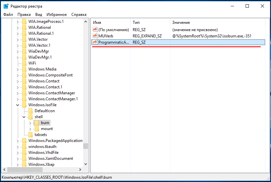Click the tree scroll down arrow
Image resolution: width=271 pixels, height=182 pixels.
tap(85, 164)
